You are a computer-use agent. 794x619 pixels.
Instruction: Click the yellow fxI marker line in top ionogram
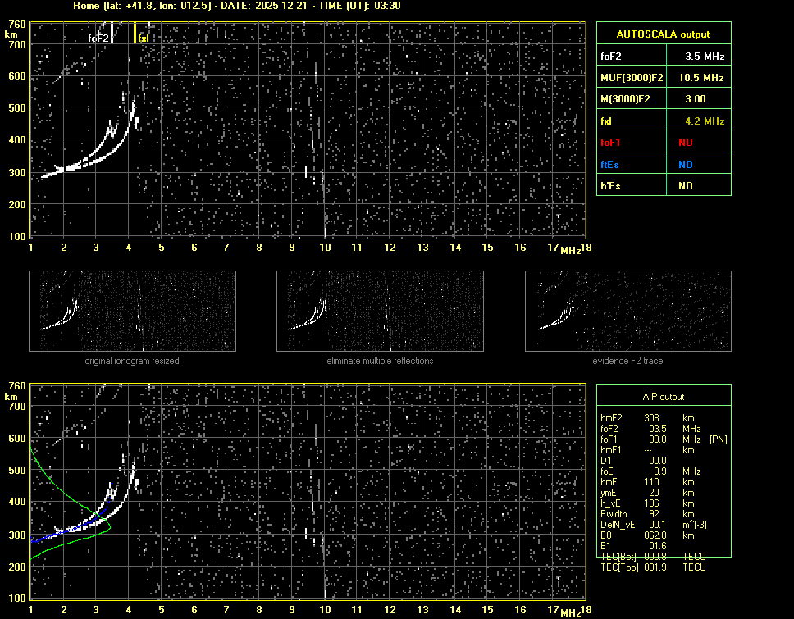coord(135,33)
